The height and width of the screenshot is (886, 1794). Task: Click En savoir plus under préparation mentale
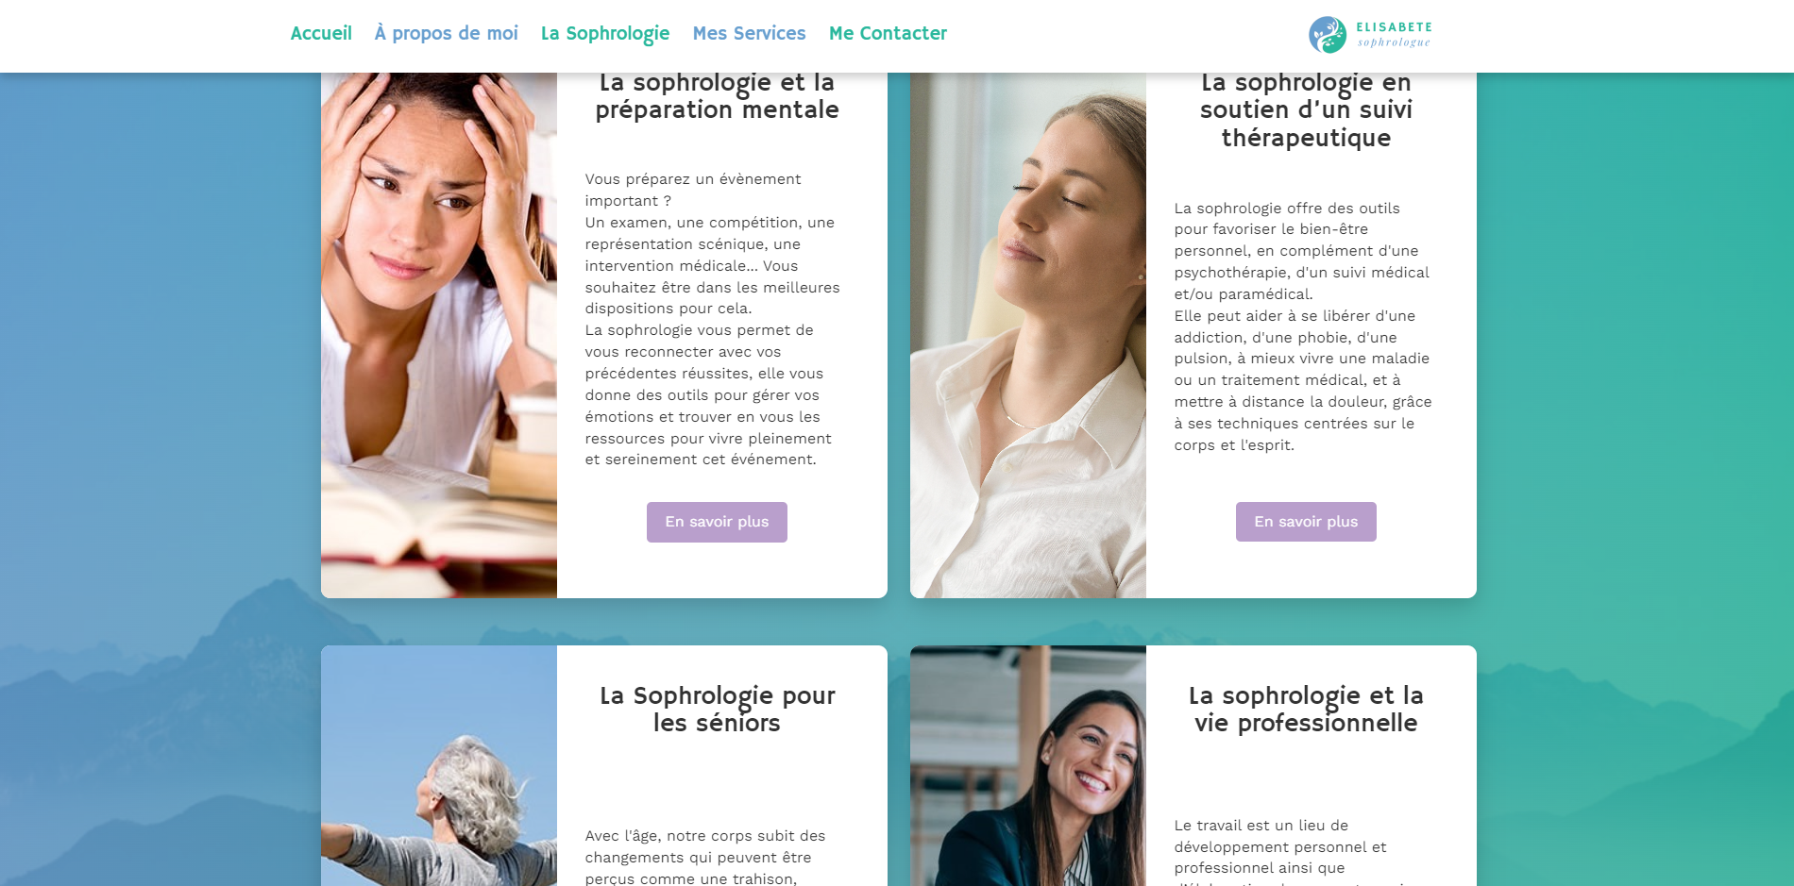tap(717, 522)
